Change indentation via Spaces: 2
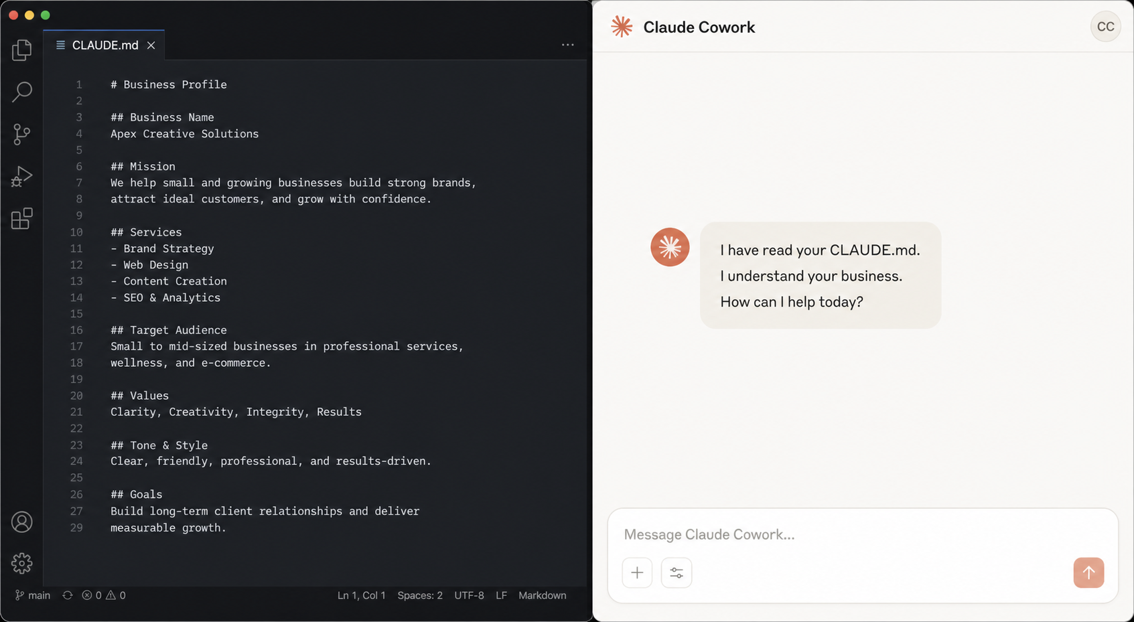This screenshot has height=622, width=1134. (x=420, y=595)
